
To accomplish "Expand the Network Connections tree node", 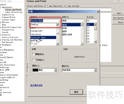I will click(1, 27).
